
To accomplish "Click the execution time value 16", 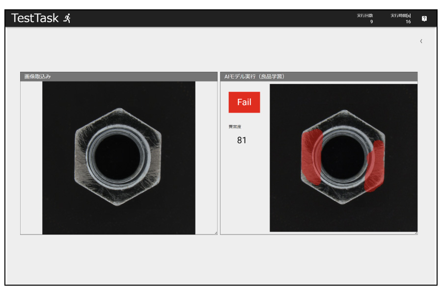I will pos(408,22).
